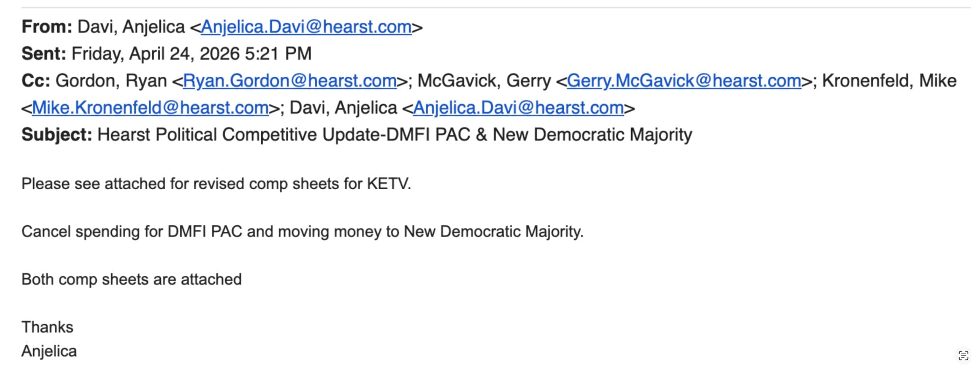
Task: Open the Gerry.McGavick@hearst.com email link
Action: (x=684, y=81)
